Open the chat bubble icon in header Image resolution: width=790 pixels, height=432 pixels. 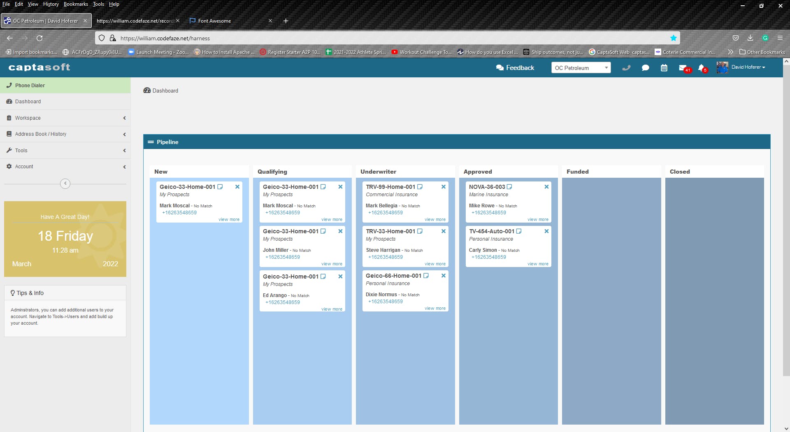pos(645,68)
